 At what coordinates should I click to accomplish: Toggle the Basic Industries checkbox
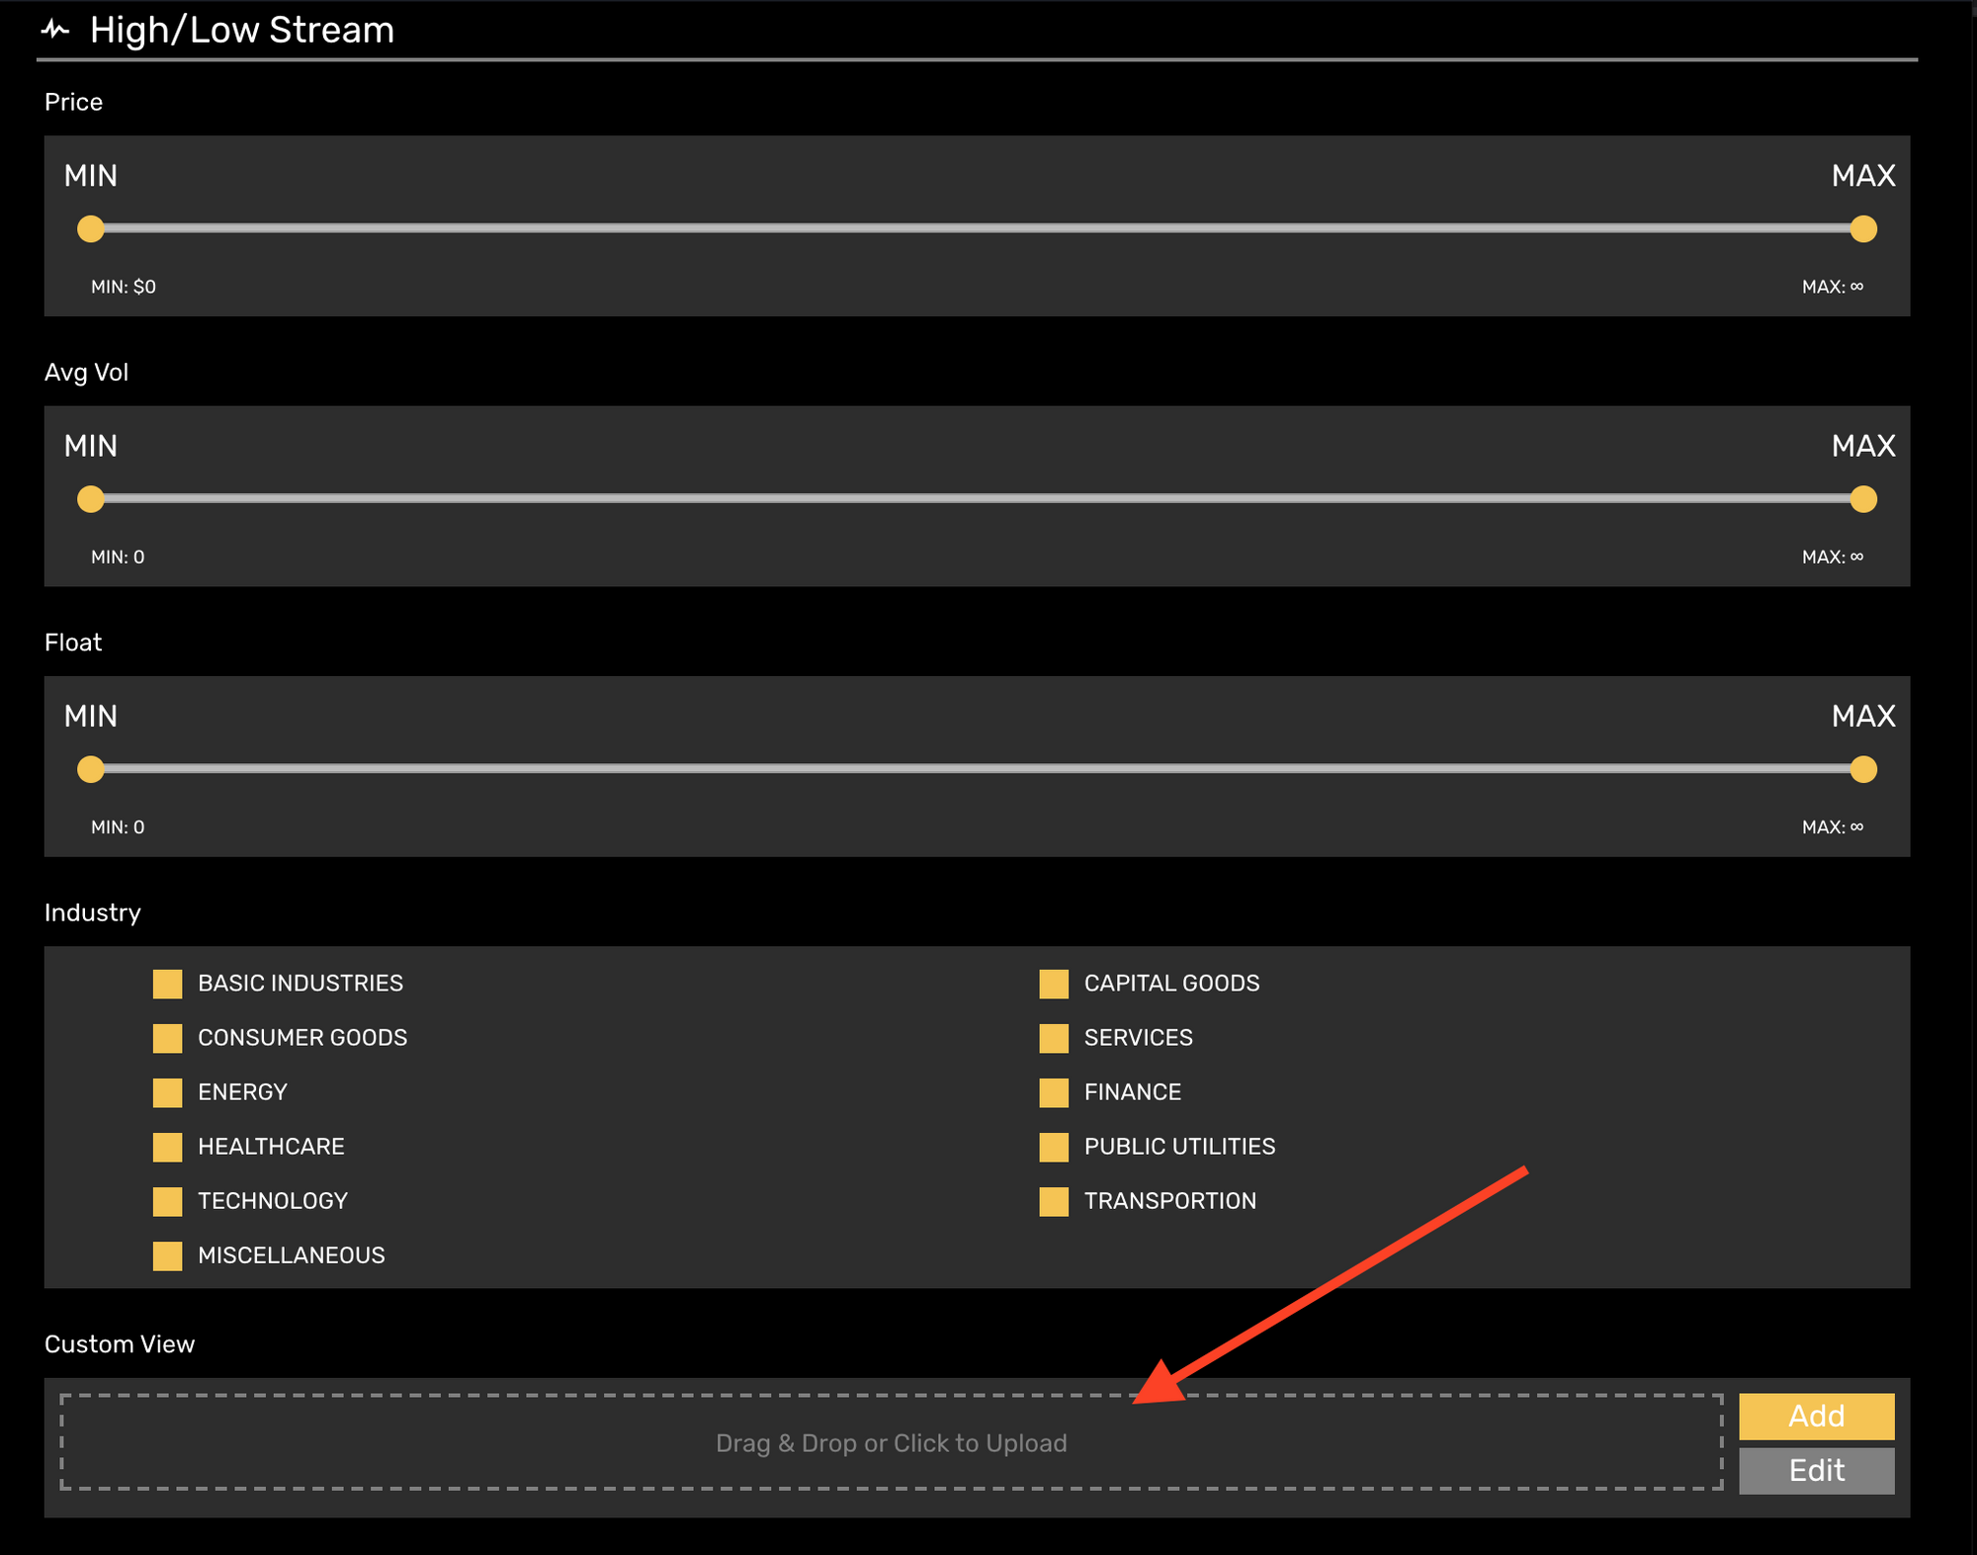click(x=167, y=984)
